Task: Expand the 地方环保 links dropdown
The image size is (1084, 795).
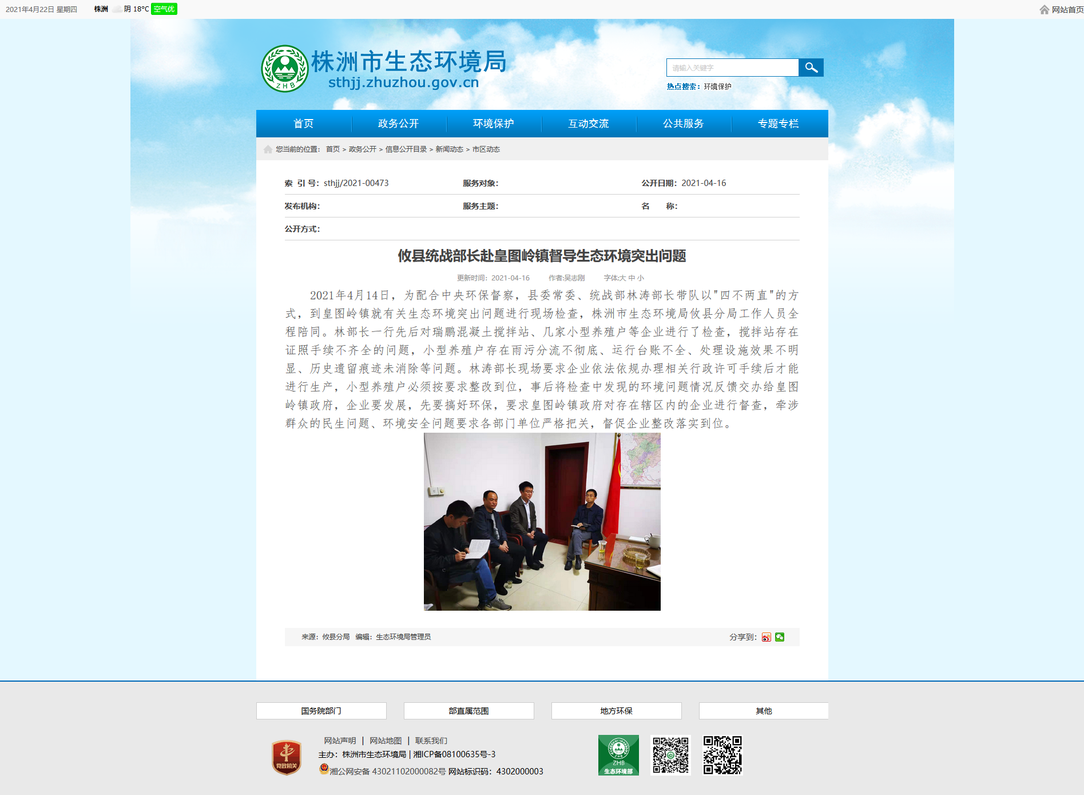Action: [616, 711]
